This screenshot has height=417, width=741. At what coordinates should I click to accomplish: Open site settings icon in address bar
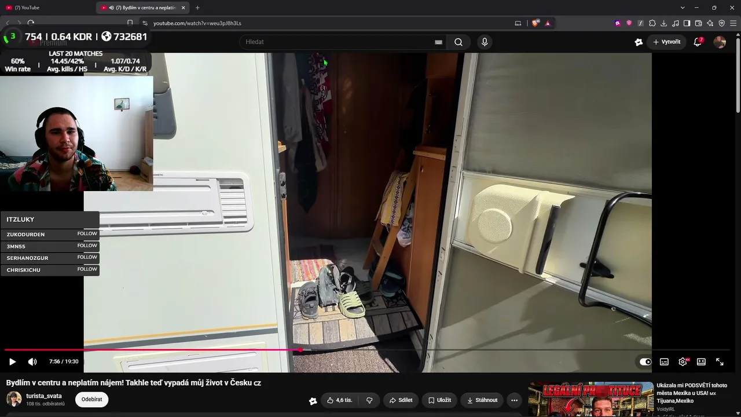[x=145, y=23]
